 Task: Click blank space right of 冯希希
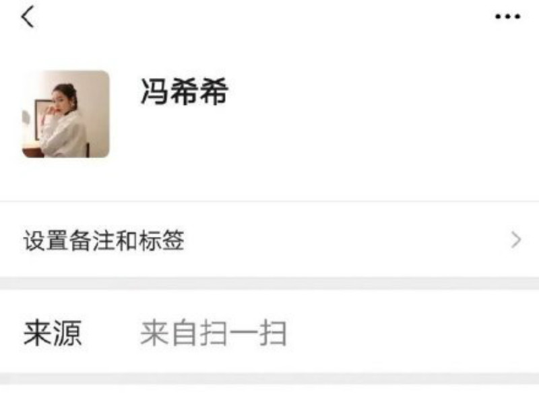378,92
